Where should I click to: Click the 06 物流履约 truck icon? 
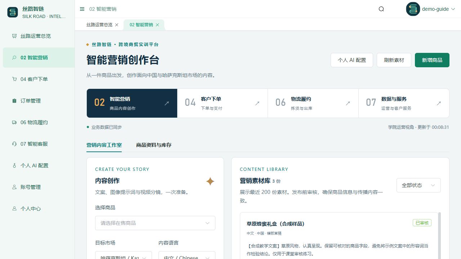(x=14, y=122)
